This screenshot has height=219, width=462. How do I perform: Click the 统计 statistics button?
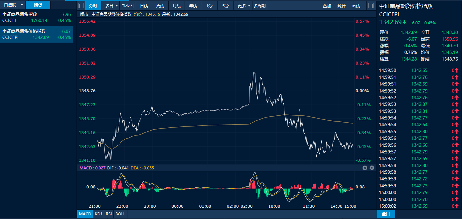coord(341,6)
